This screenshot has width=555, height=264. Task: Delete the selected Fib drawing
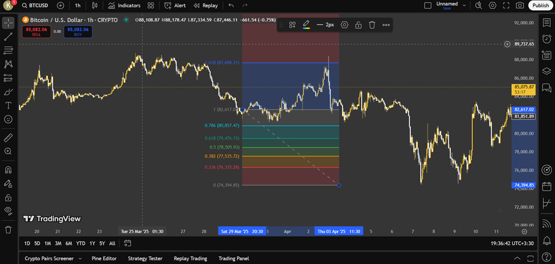pyautogui.click(x=372, y=25)
